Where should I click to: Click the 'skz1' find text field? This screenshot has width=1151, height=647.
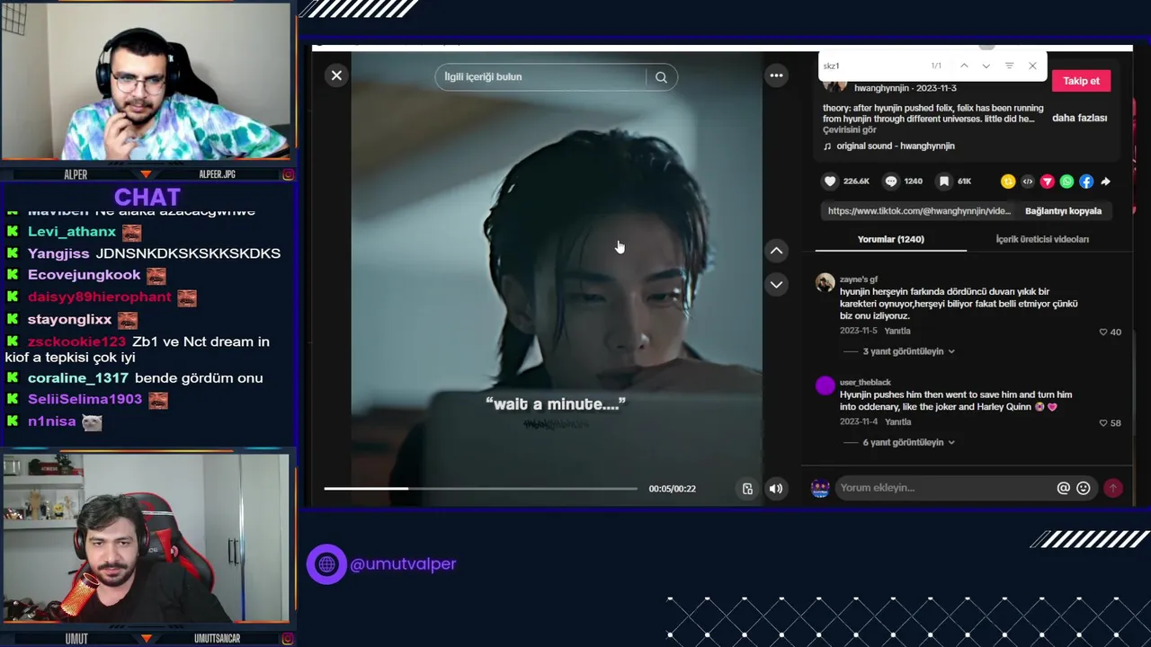coord(872,66)
